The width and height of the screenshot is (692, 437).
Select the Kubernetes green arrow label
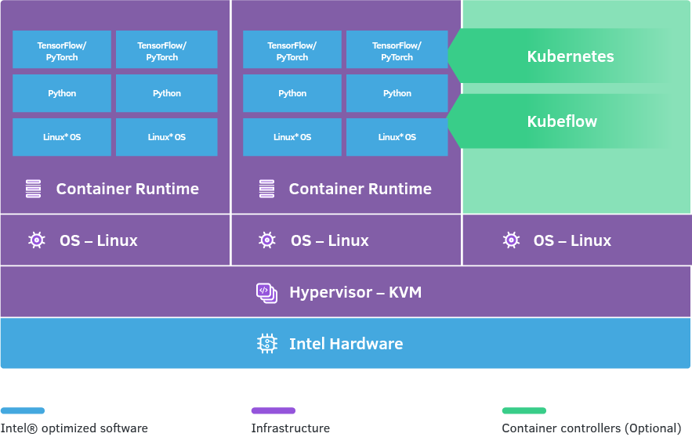pyautogui.click(x=571, y=56)
